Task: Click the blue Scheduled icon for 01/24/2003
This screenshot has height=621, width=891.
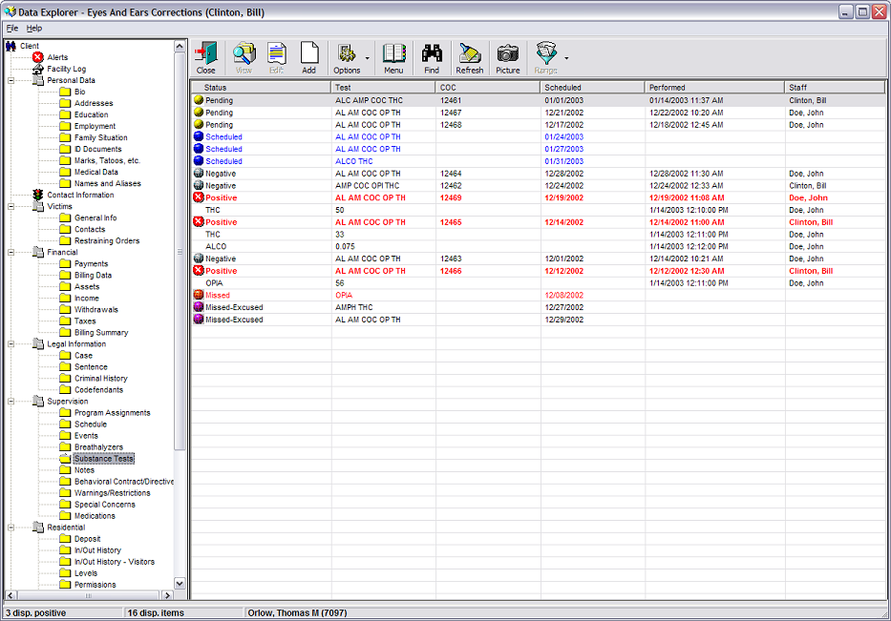Action: [199, 136]
